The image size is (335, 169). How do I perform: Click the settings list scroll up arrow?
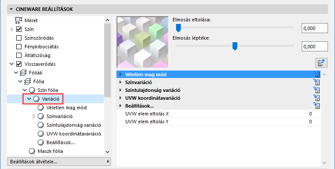(324, 74)
